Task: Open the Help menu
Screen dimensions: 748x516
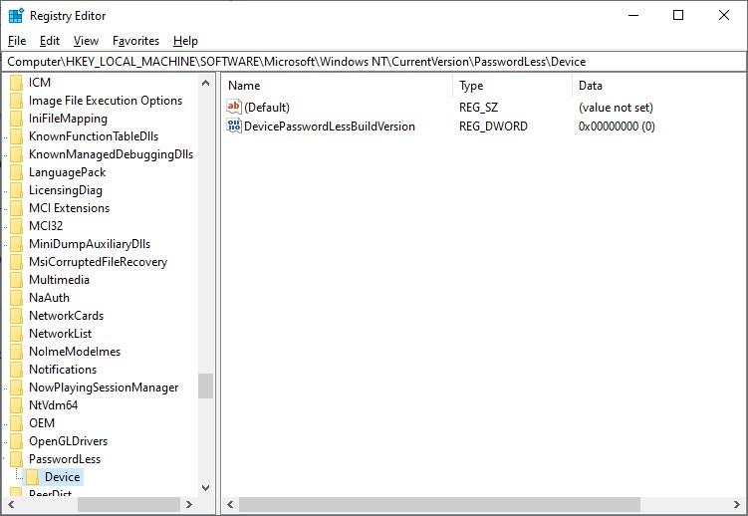Action: 185,41
